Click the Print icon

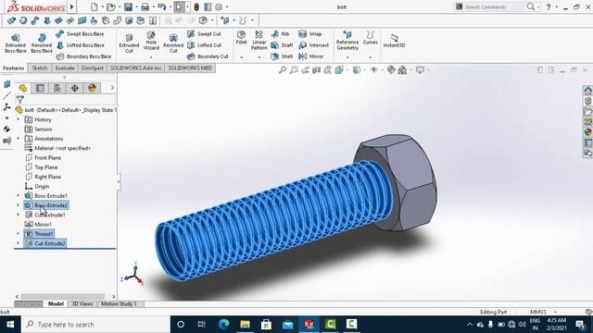point(145,6)
